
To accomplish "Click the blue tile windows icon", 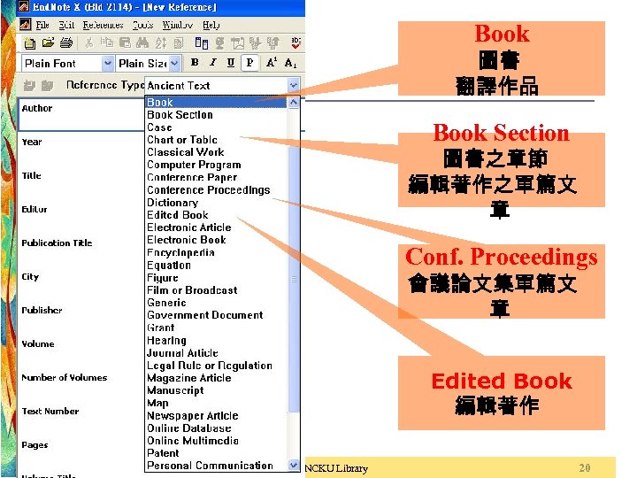I will point(202,42).
